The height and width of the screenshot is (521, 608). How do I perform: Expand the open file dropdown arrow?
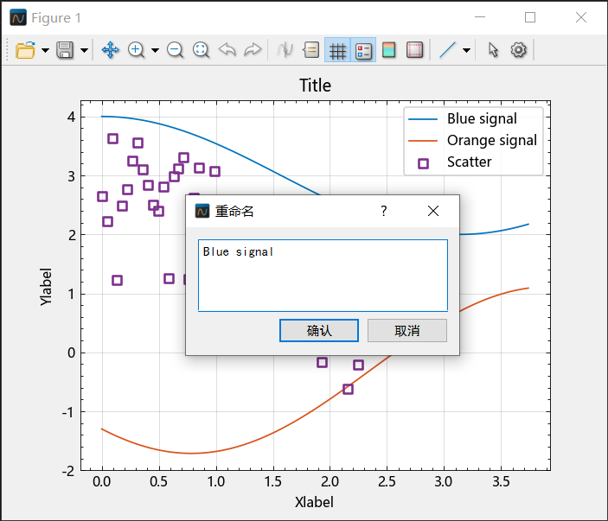45,50
